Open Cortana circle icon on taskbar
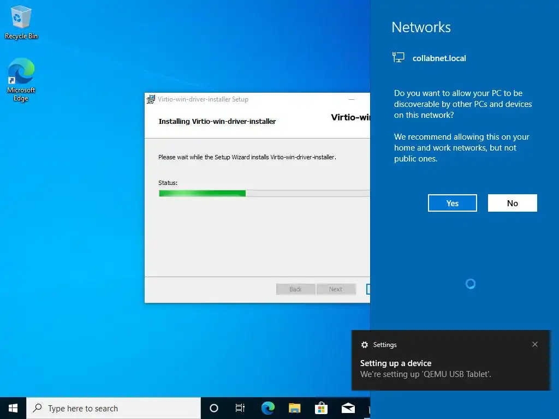 coord(214,408)
